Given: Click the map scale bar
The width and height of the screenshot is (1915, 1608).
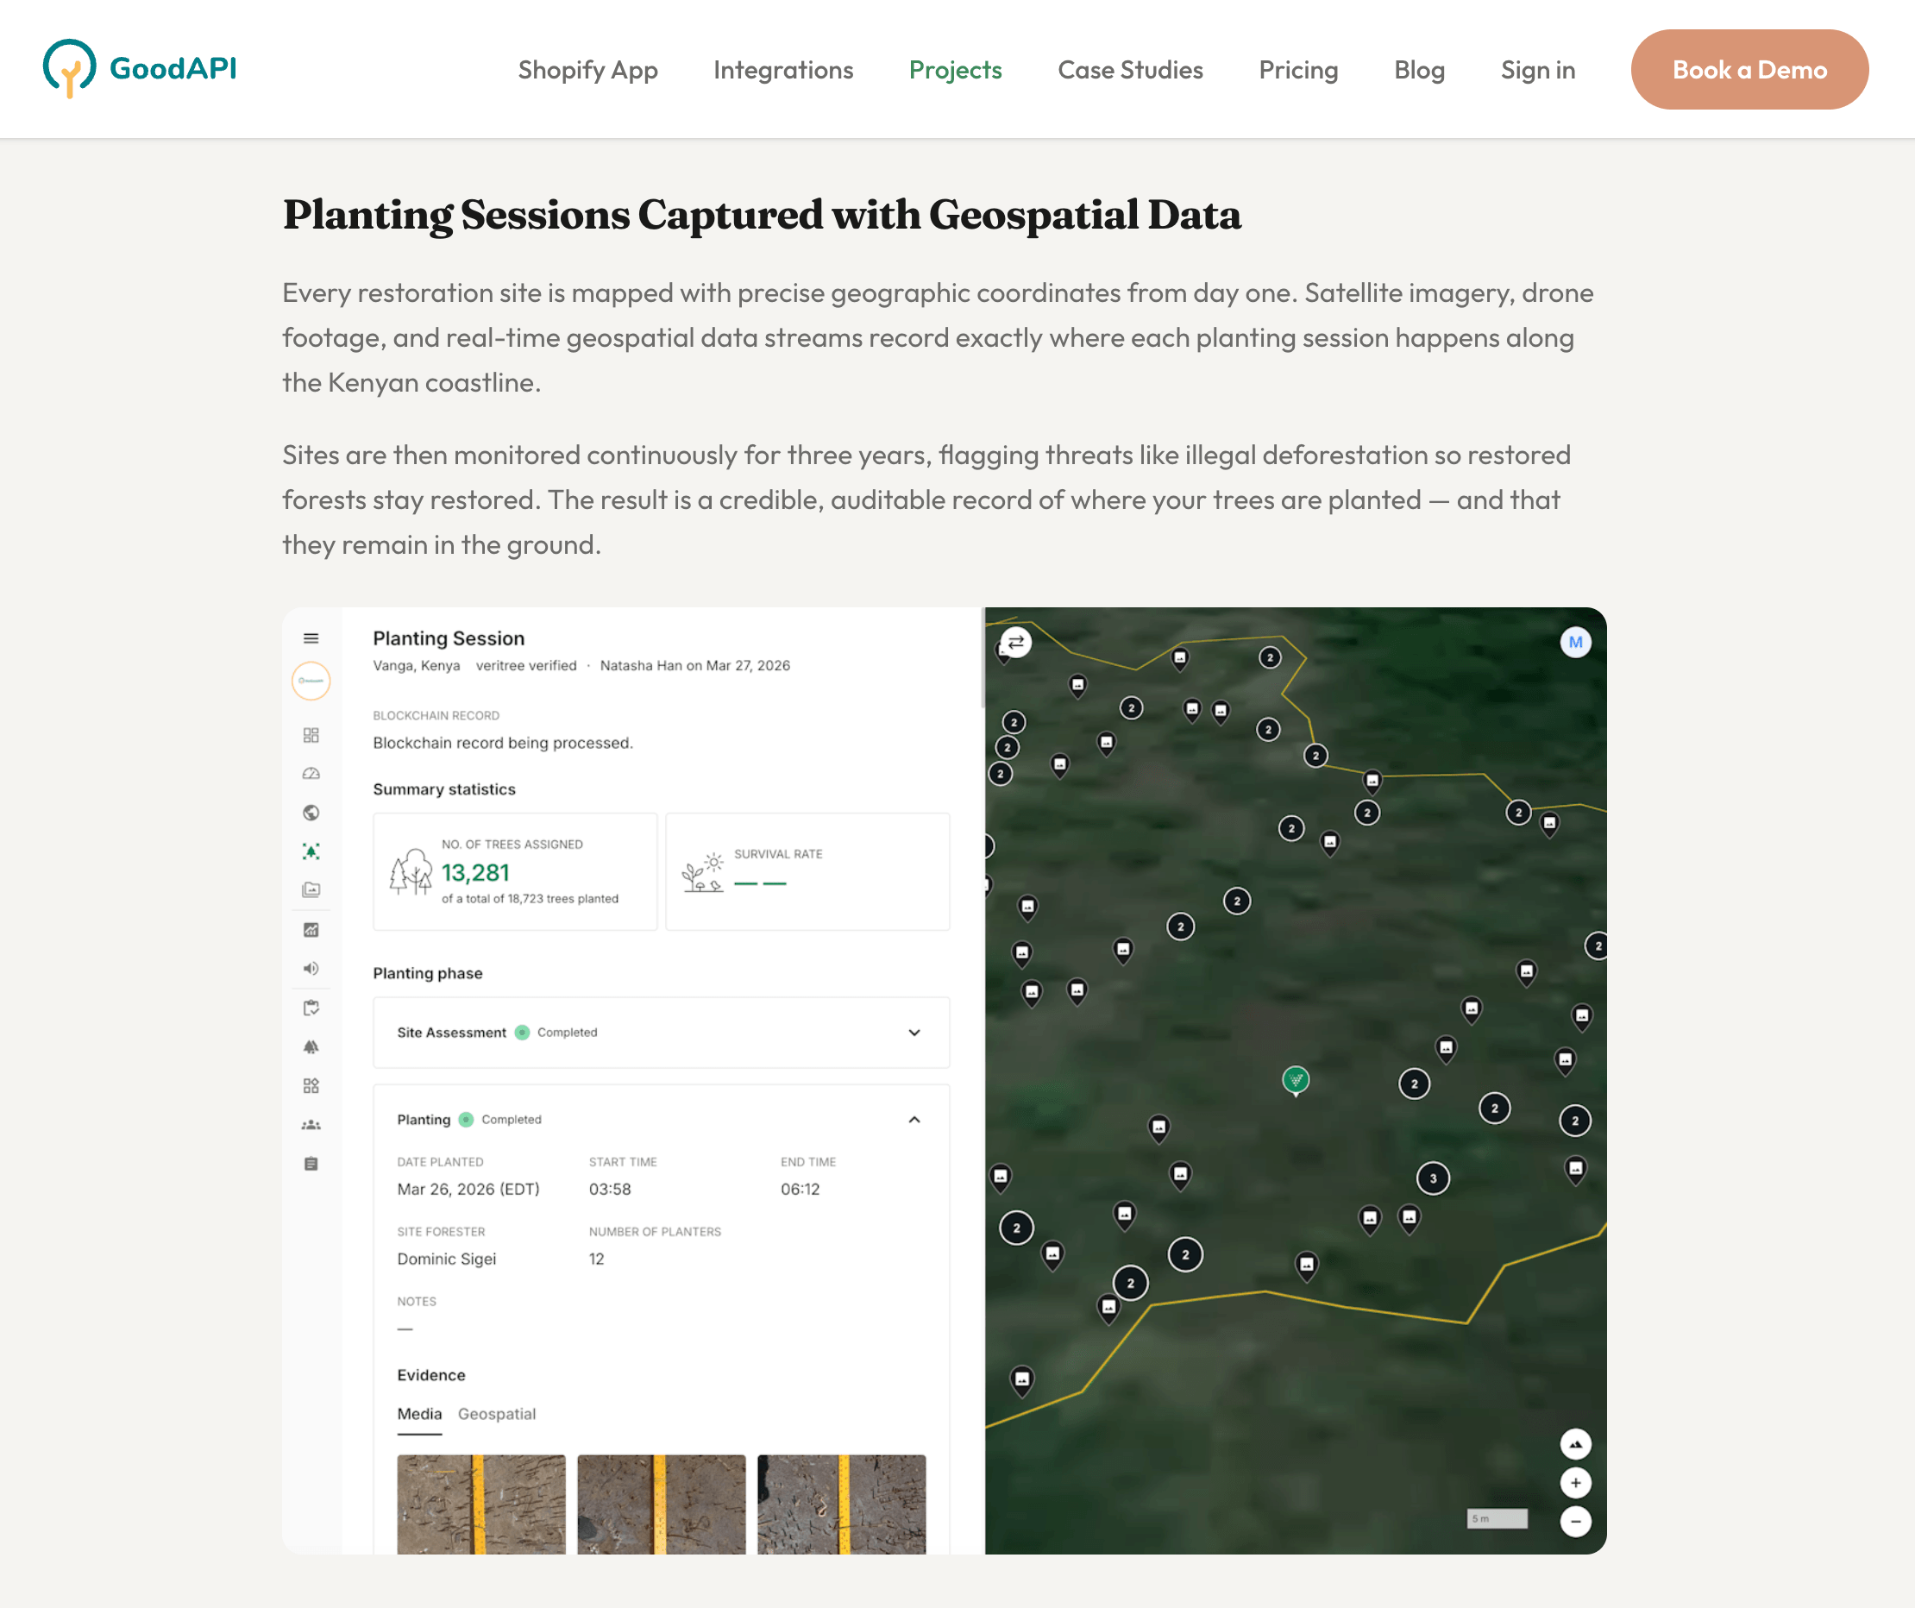Looking at the screenshot, I should (1497, 1518).
